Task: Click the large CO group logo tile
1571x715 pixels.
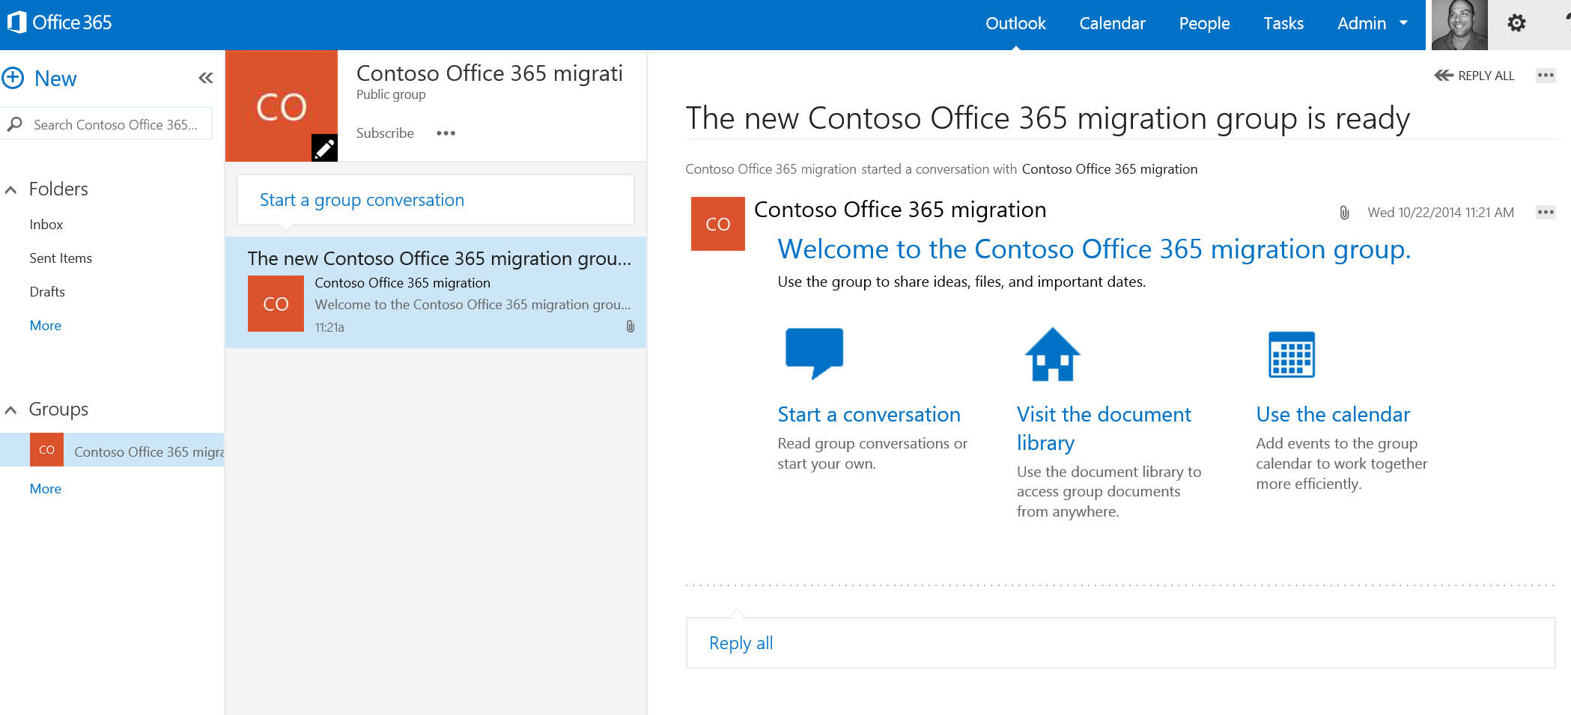Action: [282, 106]
